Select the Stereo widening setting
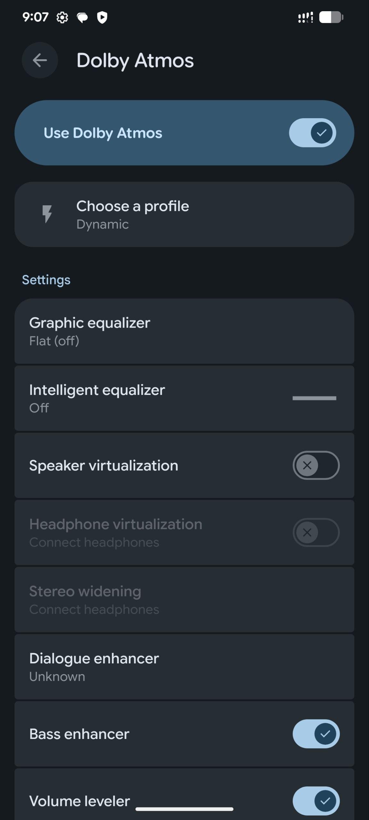Viewport: 369px width, 820px height. pyautogui.click(x=184, y=600)
